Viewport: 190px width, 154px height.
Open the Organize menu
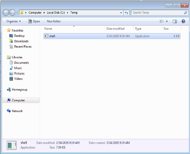(14, 21)
